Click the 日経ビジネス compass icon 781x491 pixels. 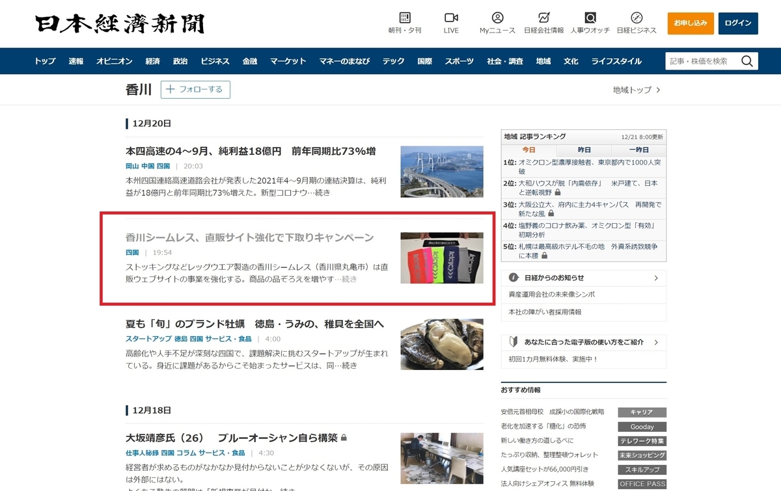pos(637,18)
